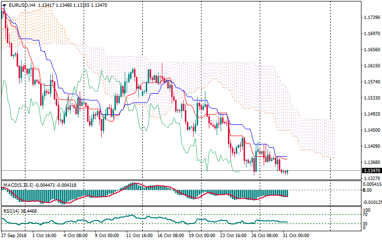This screenshot has width=382, height=241.
Task: Click the RSI(14) indicator label
Action: 11,211
